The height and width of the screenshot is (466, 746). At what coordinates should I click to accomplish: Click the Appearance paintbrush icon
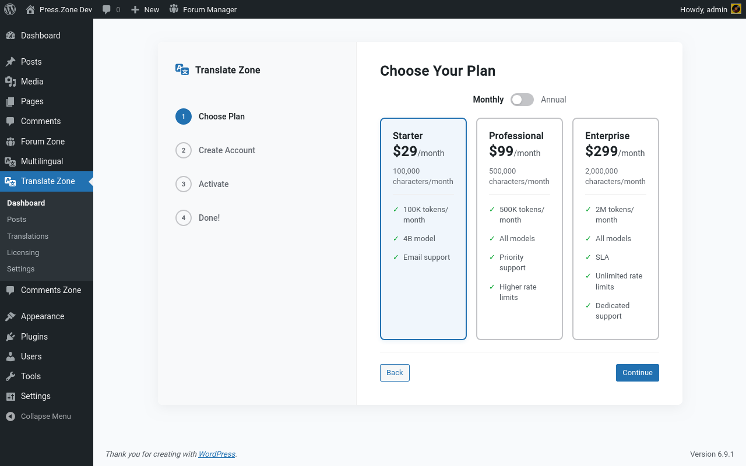[x=10, y=316]
